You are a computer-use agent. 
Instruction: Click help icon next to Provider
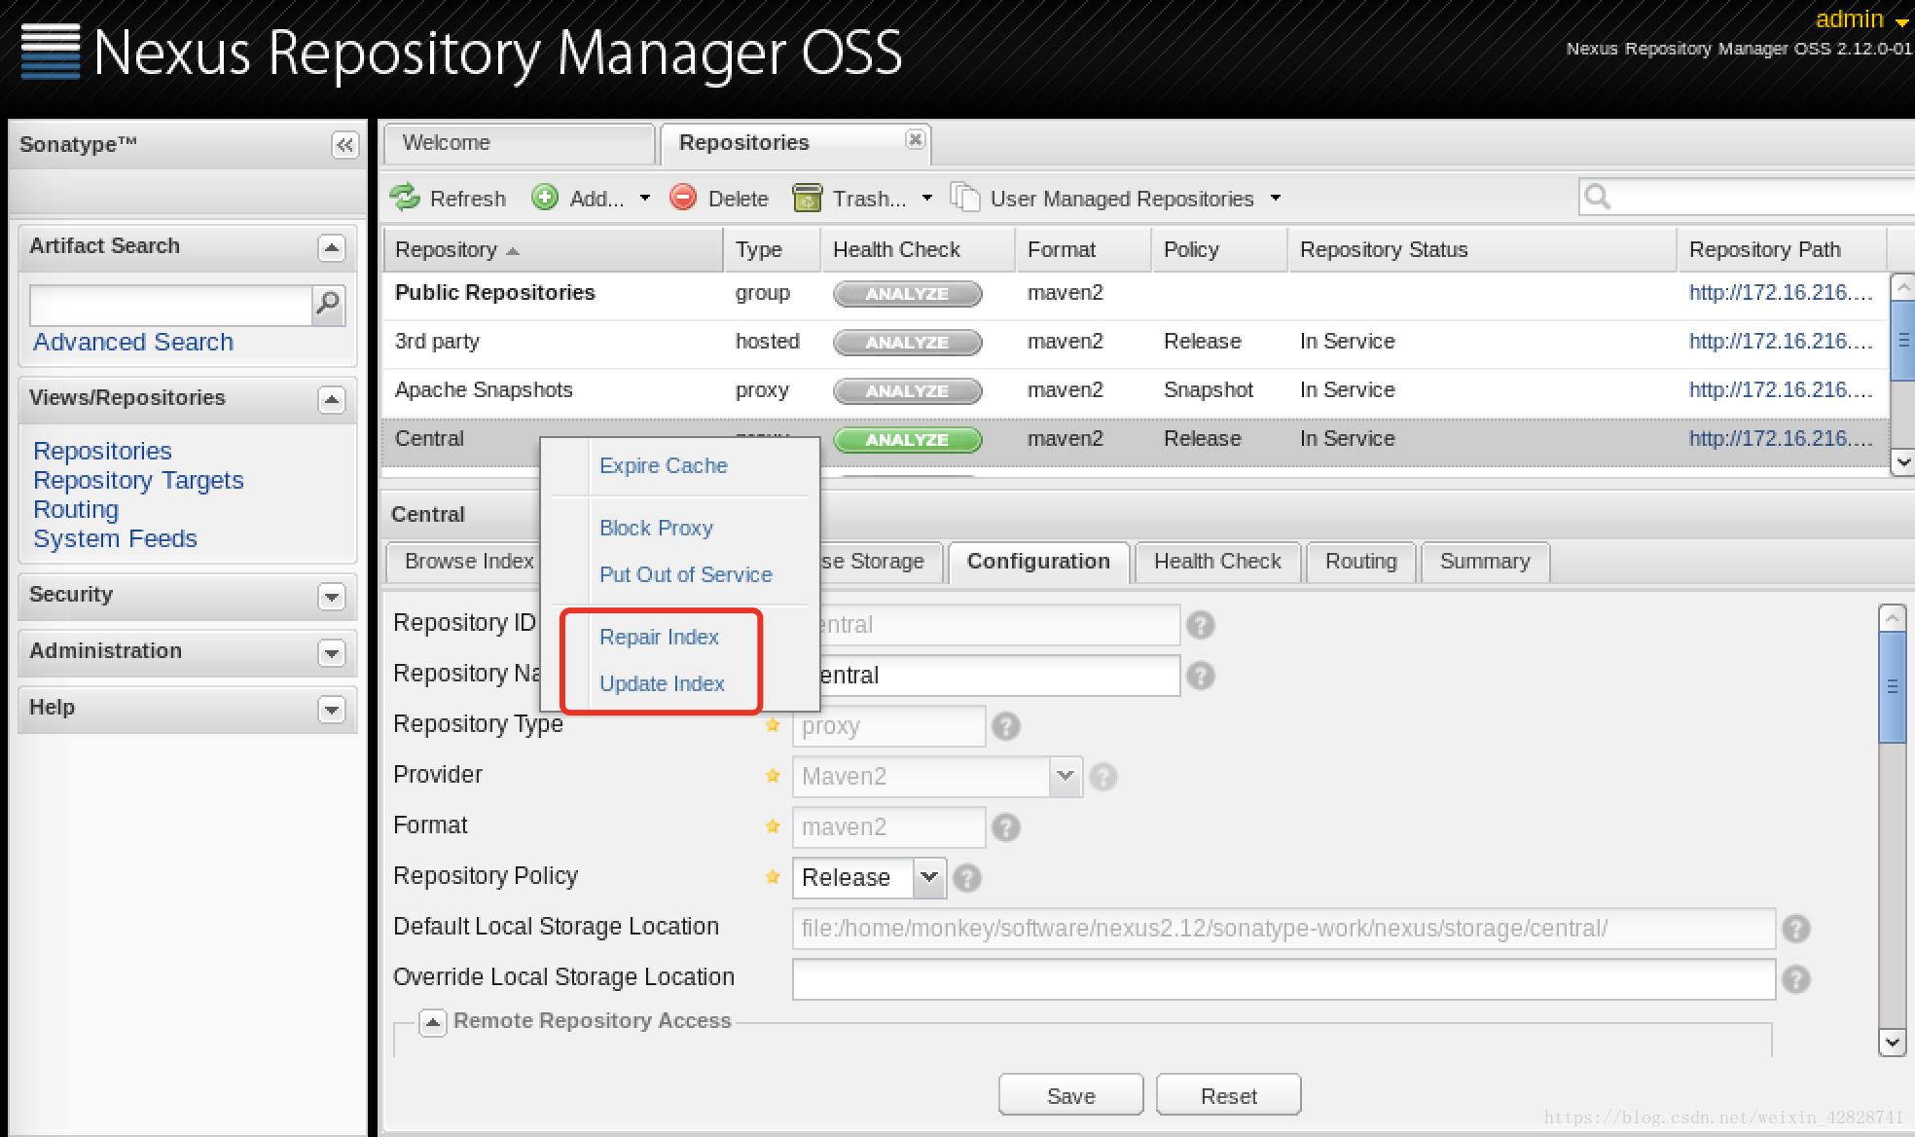[1103, 777]
